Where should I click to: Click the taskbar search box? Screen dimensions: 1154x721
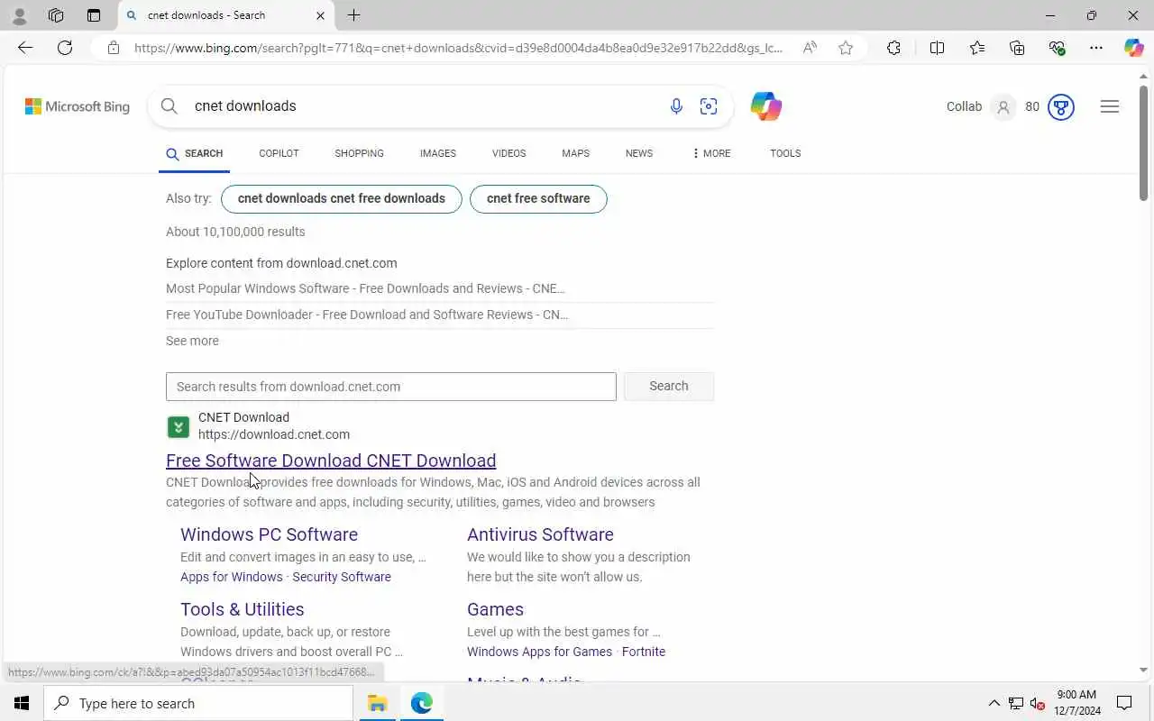198,703
